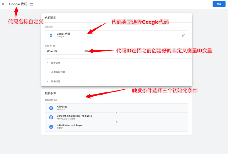Click the pencil icon to edit the tag type

(183, 35)
